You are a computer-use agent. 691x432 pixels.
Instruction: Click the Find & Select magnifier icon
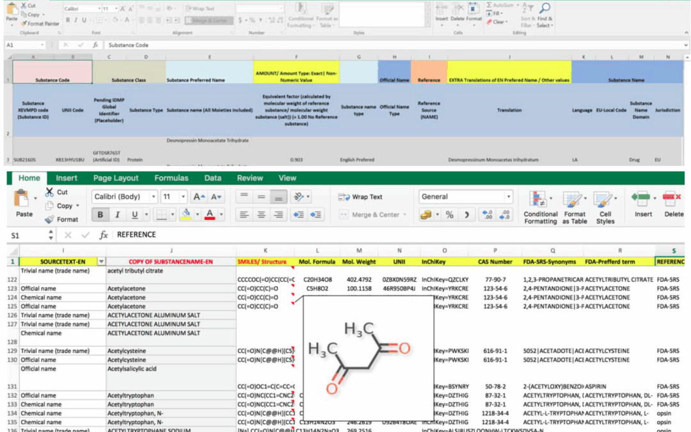(544, 9)
